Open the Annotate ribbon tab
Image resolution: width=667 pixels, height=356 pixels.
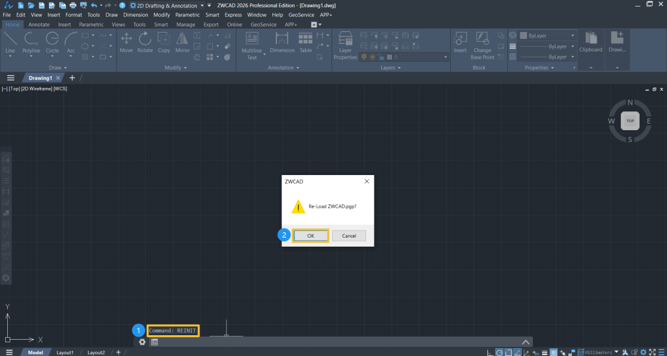coord(38,25)
